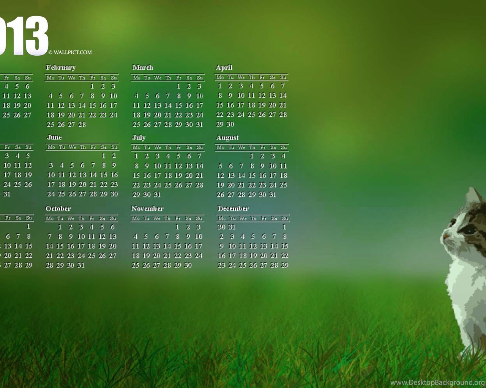Click the April month heading
This screenshot has height=388, width=486.
224,68
